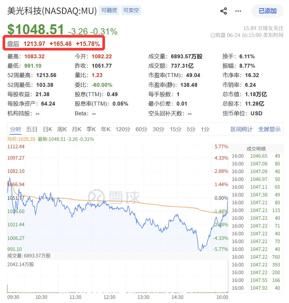This screenshot has height=303, width=289.
Task: Click the 成交额 value 737.31亿
Action: pyautogui.click(x=182, y=66)
